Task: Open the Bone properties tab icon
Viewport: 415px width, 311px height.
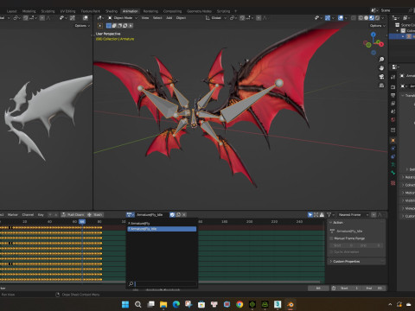Action: click(393, 173)
